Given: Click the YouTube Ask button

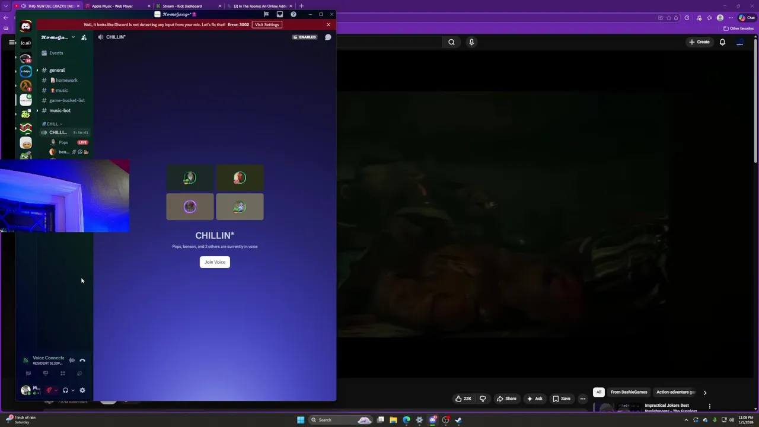Looking at the screenshot, I should pyautogui.click(x=534, y=399).
